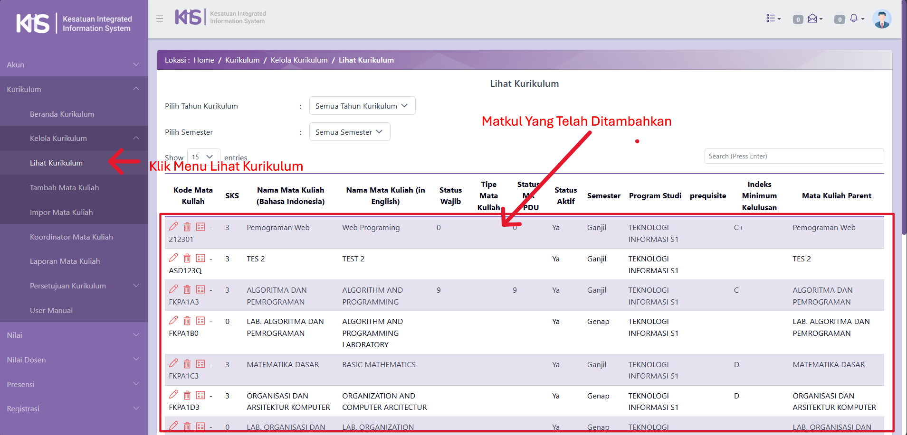The image size is (907, 435).
Task: Open the Tambah Mata Kuliah menu item
Action: pyautogui.click(x=64, y=187)
